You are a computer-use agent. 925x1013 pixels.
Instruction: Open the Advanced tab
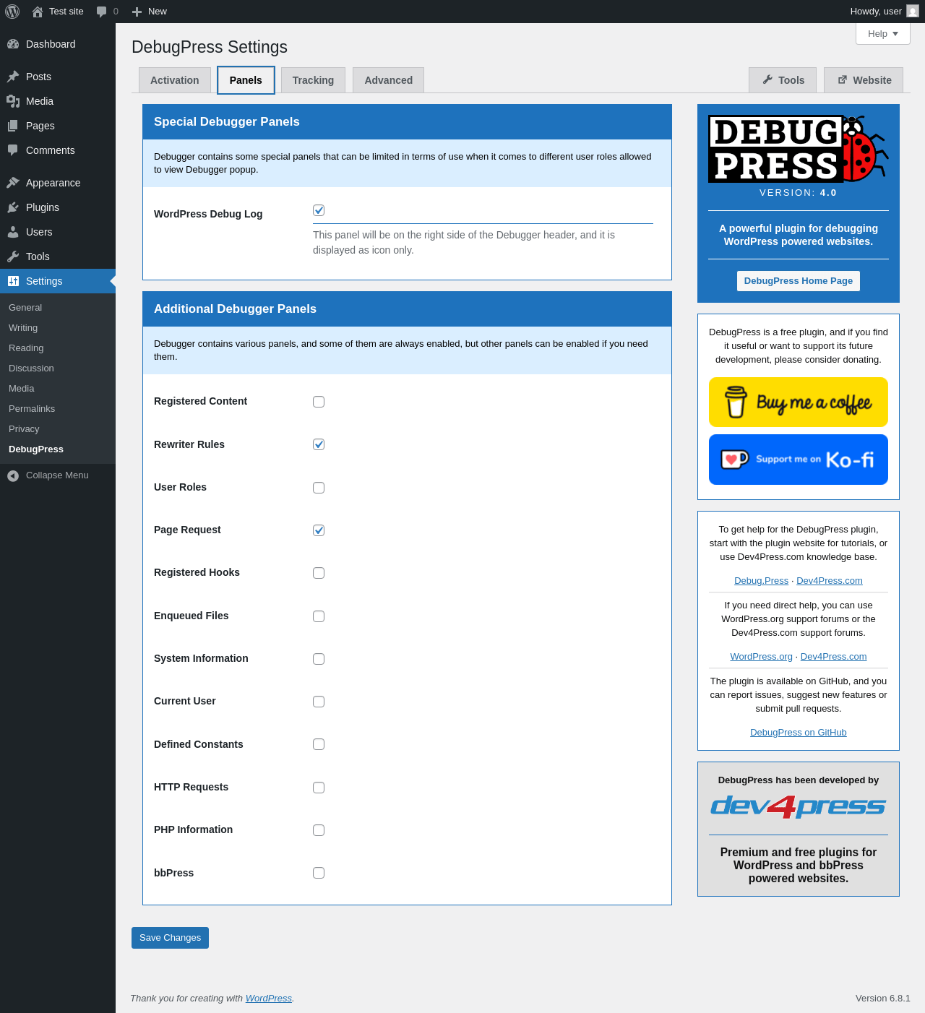pyautogui.click(x=389, y=80)
